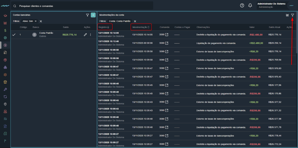Viewport: 298px width, 148px height.
Task: Clear all filters in Contas bancárias
Action: [41, 21]
